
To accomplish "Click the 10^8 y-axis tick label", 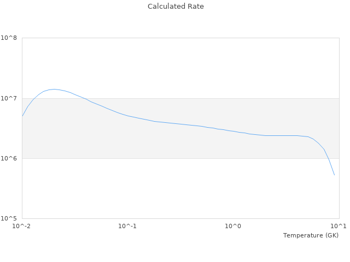I will [9, 38].
